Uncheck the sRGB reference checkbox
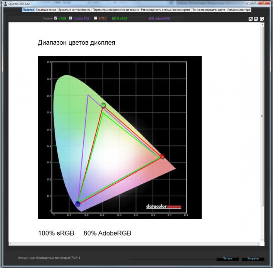The height and width of the screenshot is (268, 273). click(x=56, y=18)
